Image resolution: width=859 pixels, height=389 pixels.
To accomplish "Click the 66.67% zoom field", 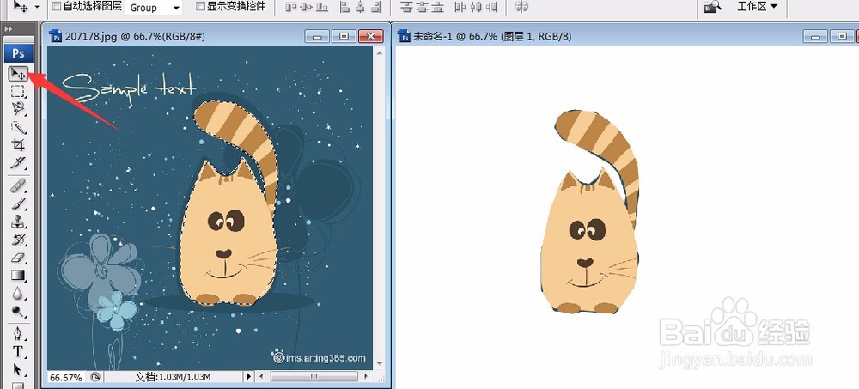I will (67, 378).
